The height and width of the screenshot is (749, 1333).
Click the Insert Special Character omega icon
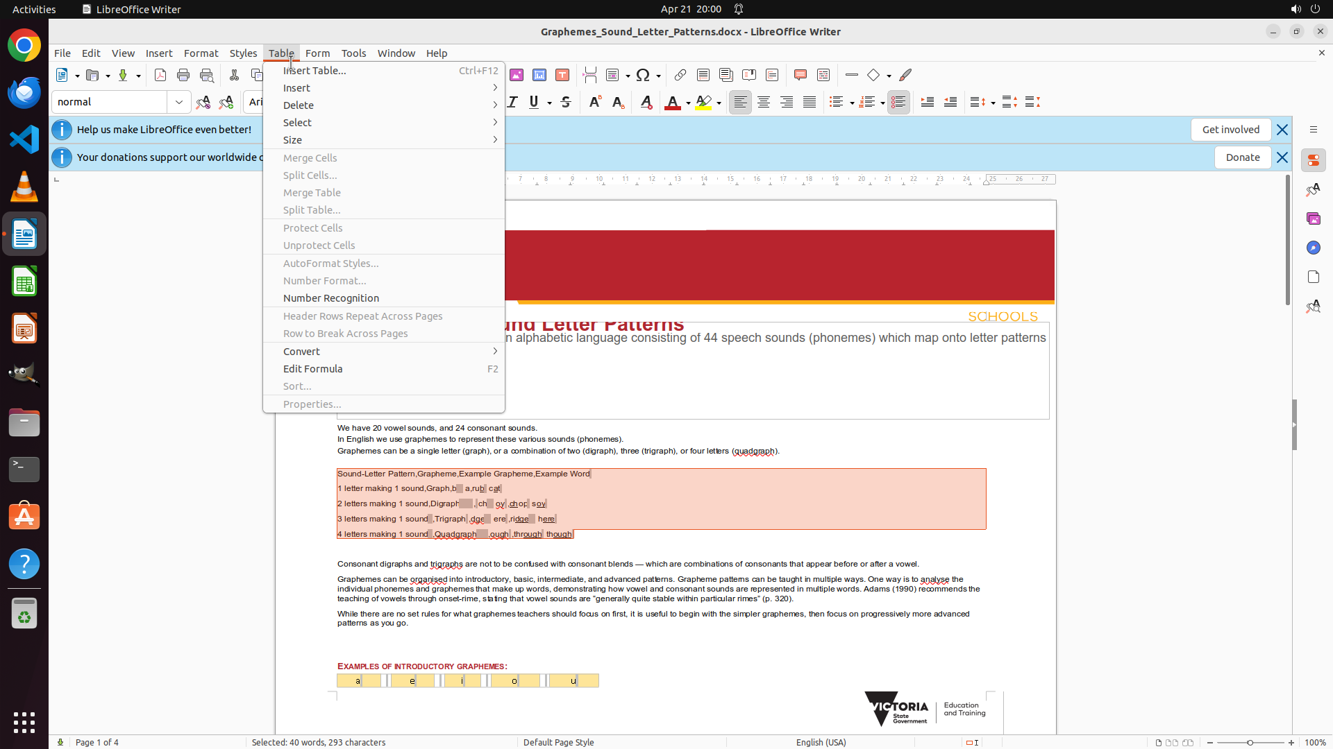click(643, 75)
